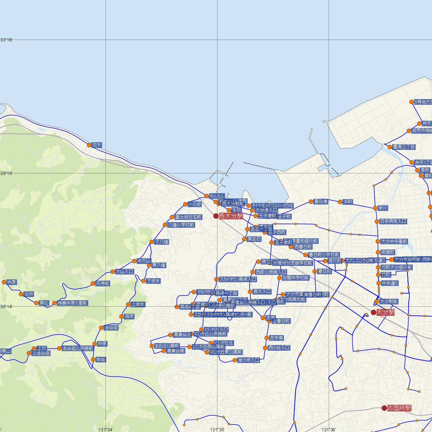432x432 pixels.
Task: Select the 富士紡社宅前 stop label
Action: (x=188, y=217)
